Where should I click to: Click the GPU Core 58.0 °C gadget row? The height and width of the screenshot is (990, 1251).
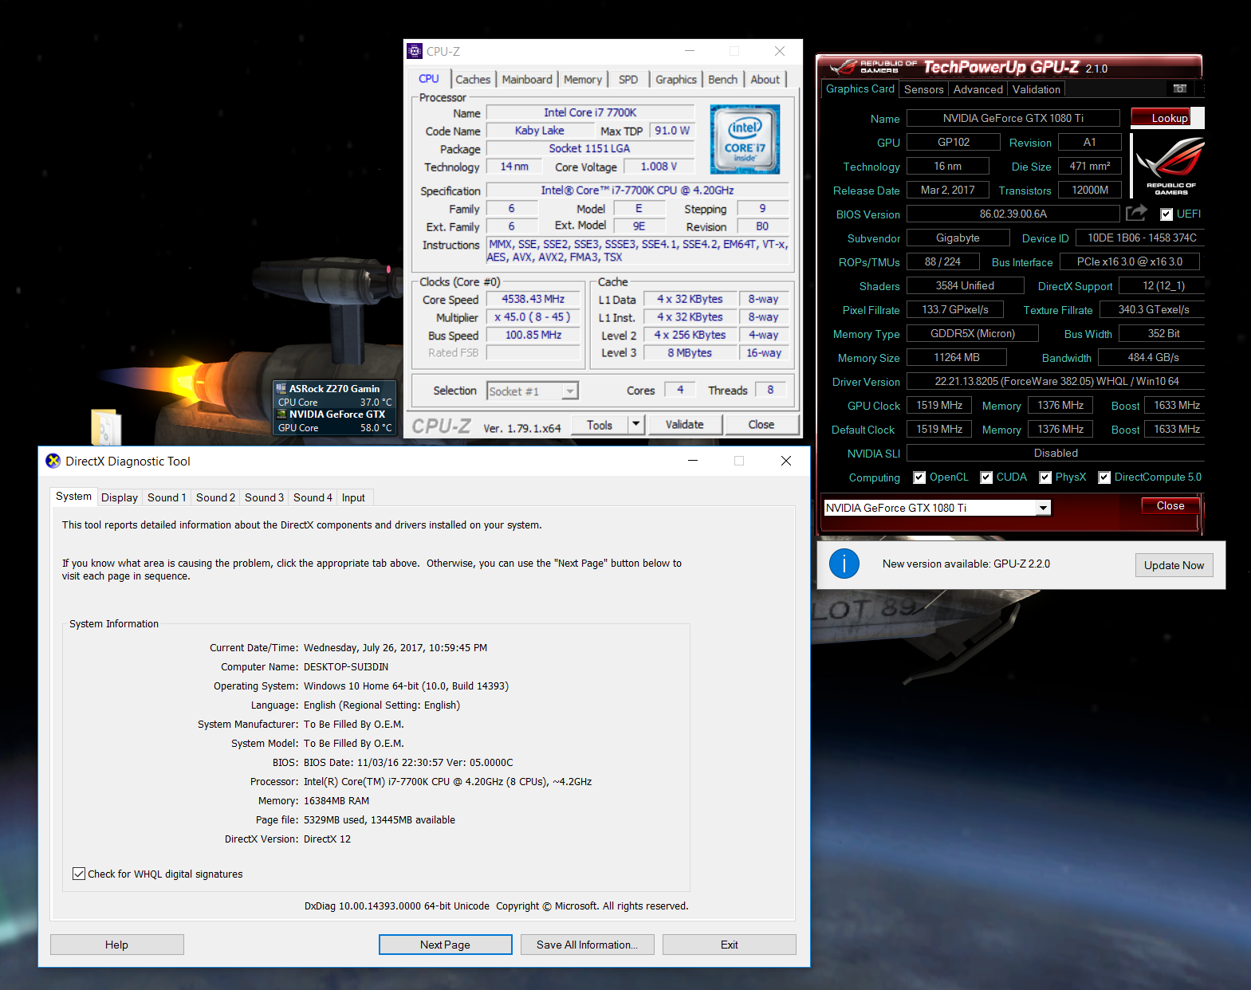335,428
